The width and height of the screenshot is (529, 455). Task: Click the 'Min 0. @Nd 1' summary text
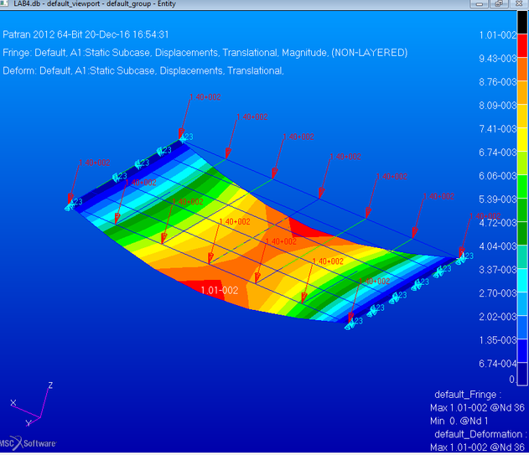459,421
